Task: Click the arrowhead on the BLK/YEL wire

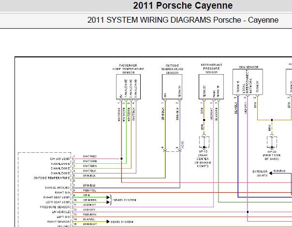Action: coord(108,222)
